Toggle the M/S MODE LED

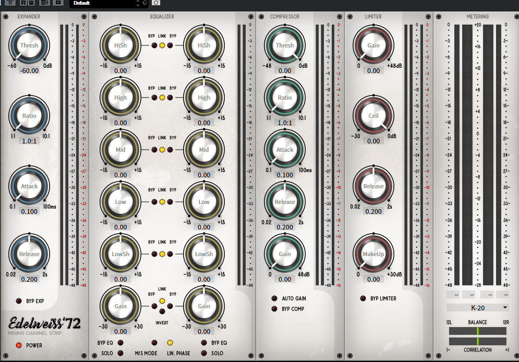(x=154, y=343)
